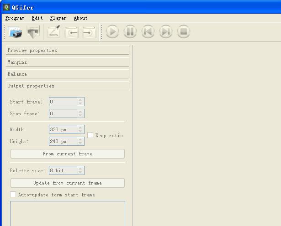The height and width of the screenshot is (226, 281).
Task: Click the From current frame button
Action: point(67,154)
